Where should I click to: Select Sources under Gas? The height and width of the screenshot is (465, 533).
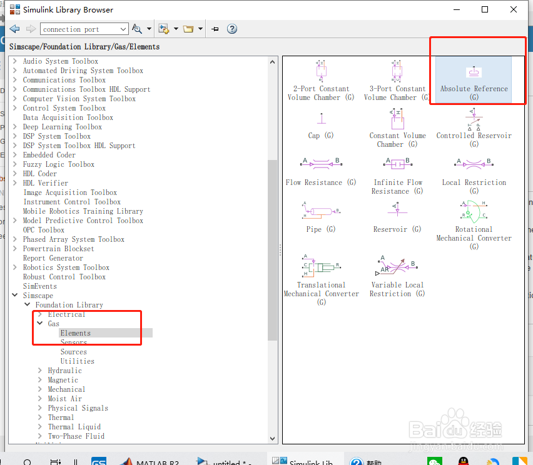(x=74, y=351)
